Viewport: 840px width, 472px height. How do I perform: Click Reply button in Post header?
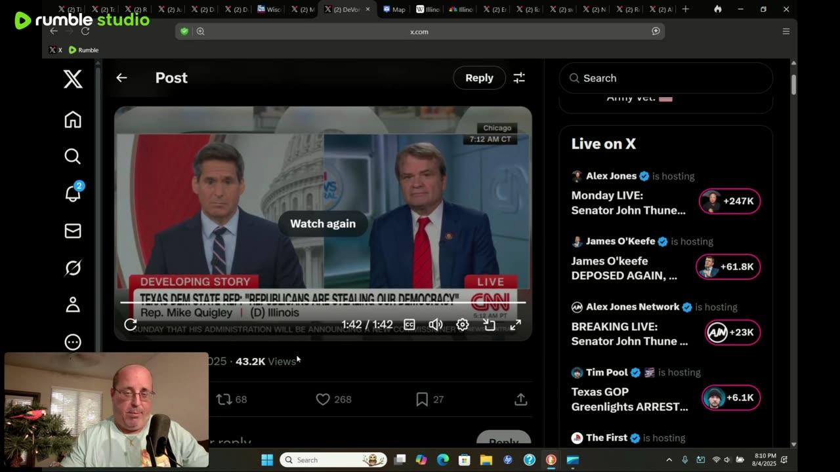[479, 77]
